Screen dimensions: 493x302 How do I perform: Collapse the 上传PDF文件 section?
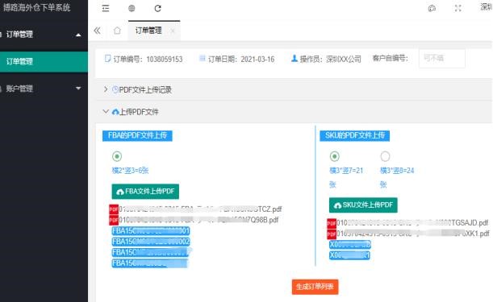point(106,111)
